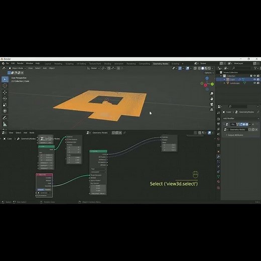Screen dimensions: 261x261
Task: Open the Object Mode dropdown
Action: click(x=17, y=68)
